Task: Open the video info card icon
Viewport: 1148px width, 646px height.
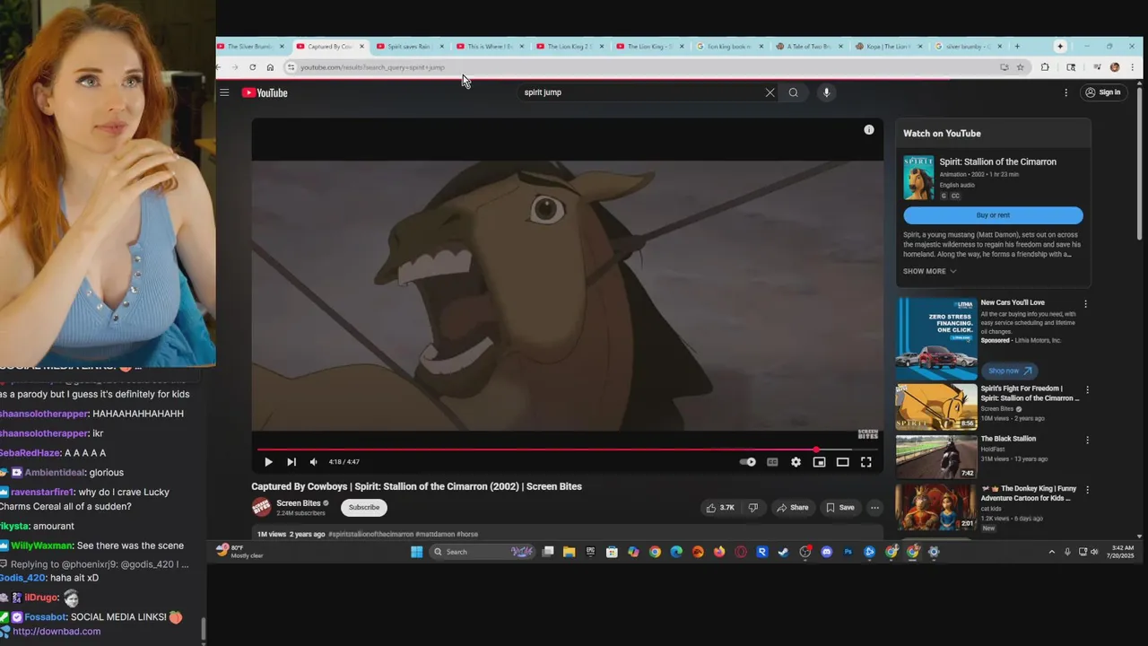Action: [x=868, y=130]
